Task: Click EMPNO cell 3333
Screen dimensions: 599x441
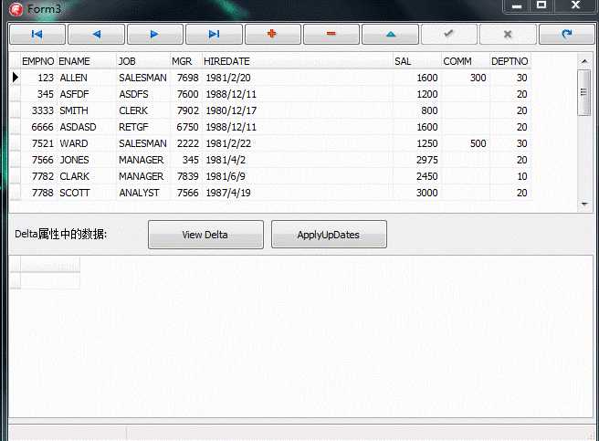Action: (x=38, y=110)
